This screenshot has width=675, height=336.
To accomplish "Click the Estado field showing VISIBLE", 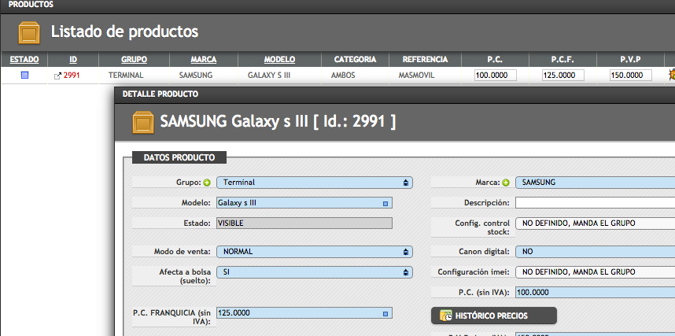I will (304, 223).
